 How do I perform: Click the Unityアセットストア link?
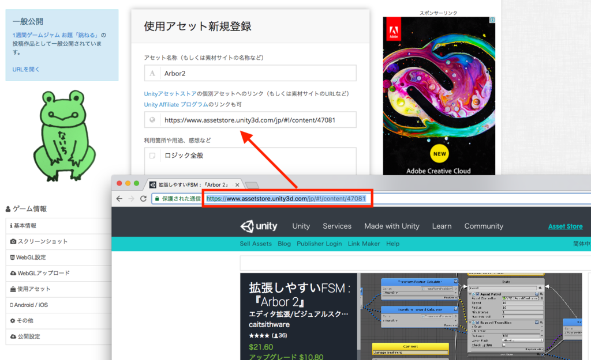(170, 94)
